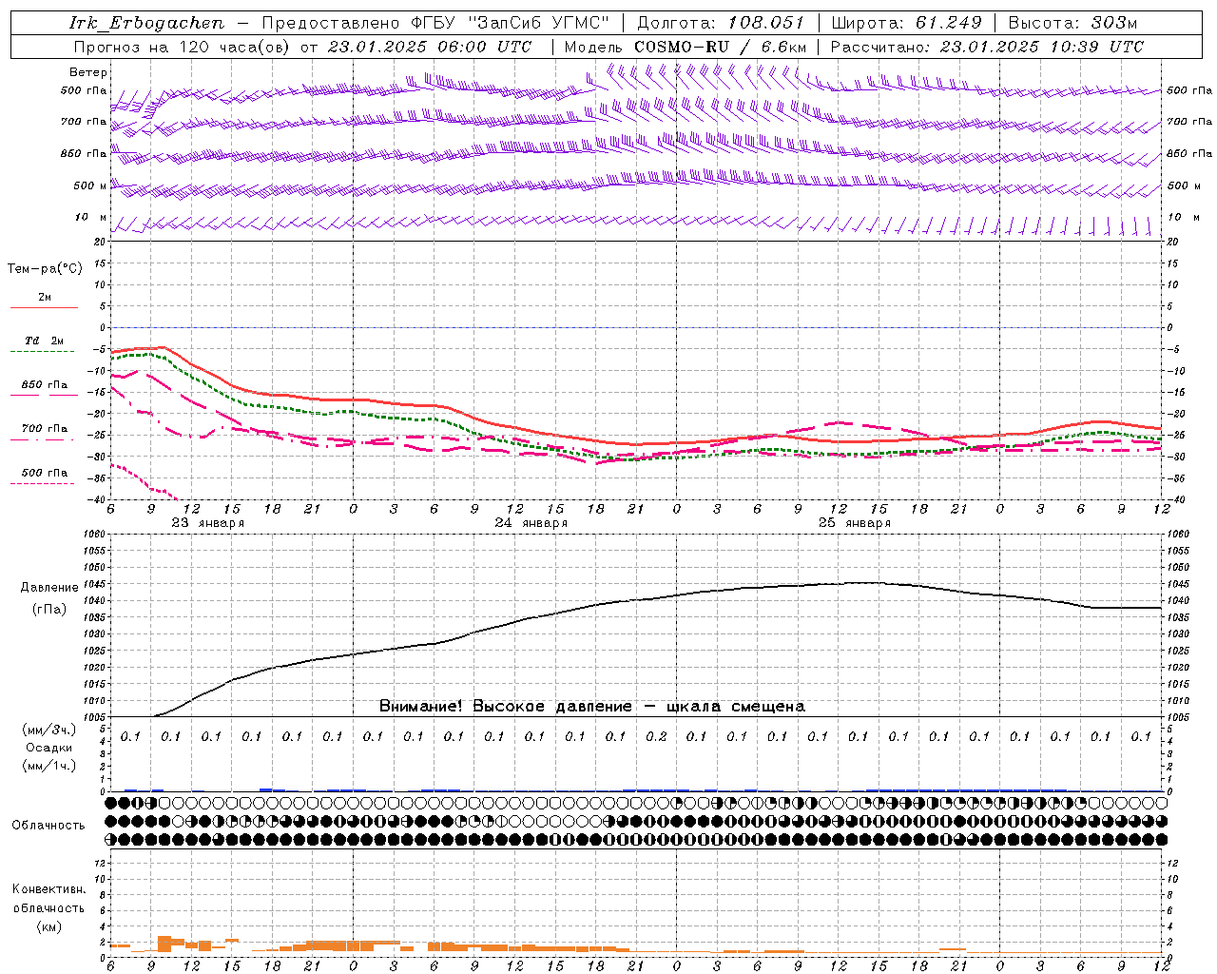Click the 0.2 precipitation value
This screenshot has width=1217, height=974.
pos(656,736)
